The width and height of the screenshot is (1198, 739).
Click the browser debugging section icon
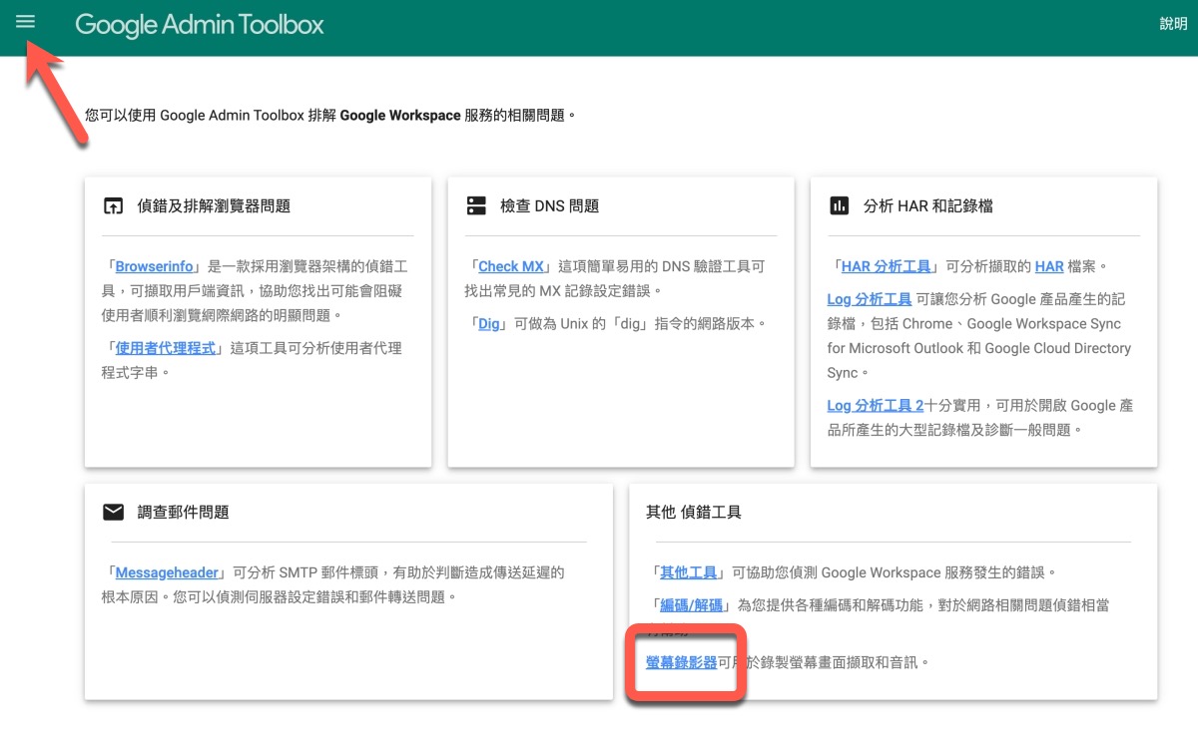pos(114,206)
